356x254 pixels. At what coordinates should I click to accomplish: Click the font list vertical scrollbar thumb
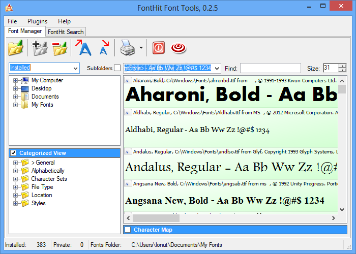pos(342,89)
